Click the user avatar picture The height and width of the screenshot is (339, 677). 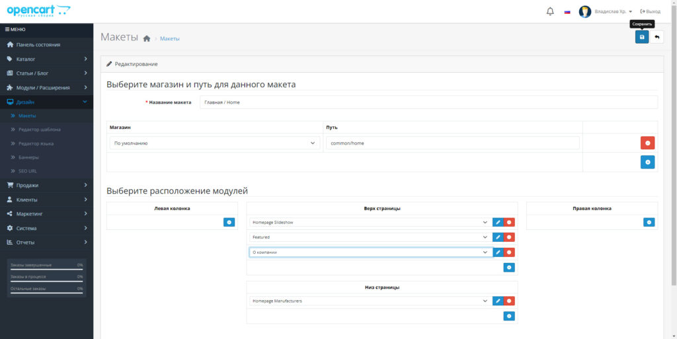click(x=584, y=12)
